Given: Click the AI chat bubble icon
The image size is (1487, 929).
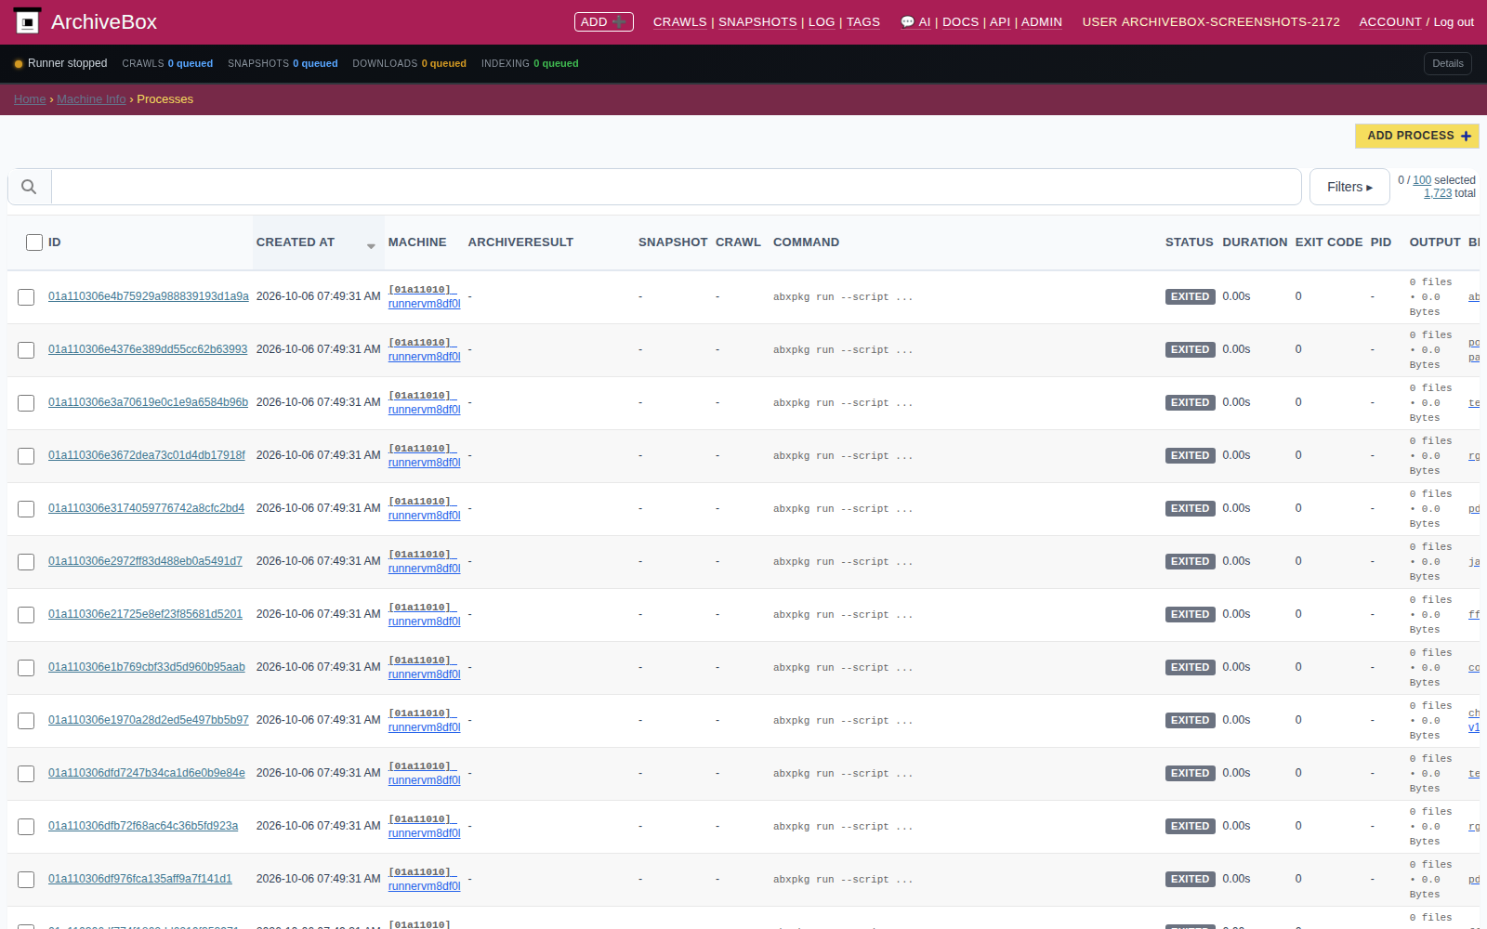Looking at the screenshot, I should [907, 22].
